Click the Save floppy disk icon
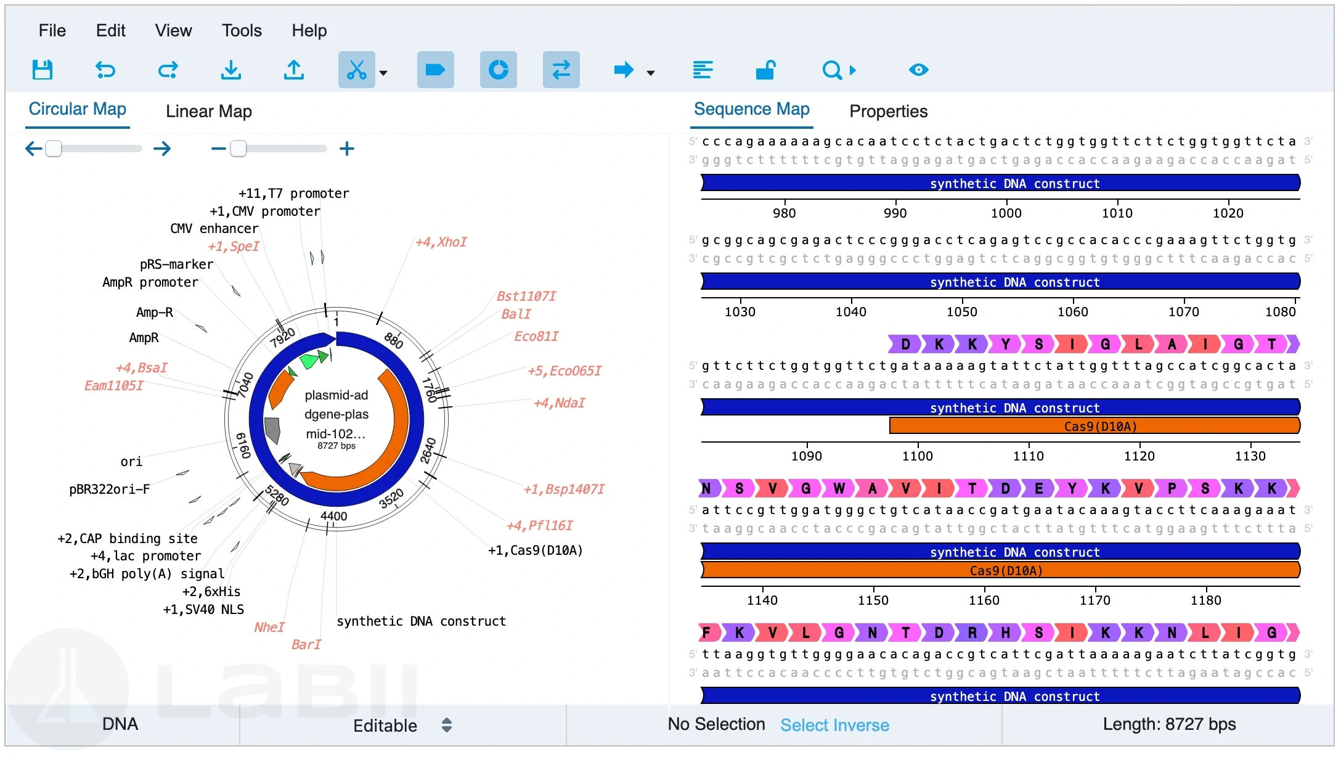 click(43, 70)
